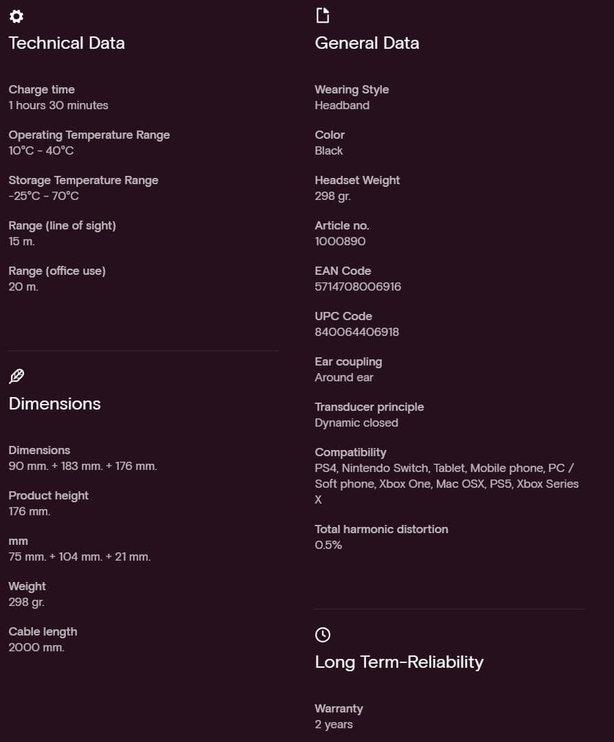Click the Storage Temperature Range label
This screenshot has width=614, height=742.
tap(83, 180)
